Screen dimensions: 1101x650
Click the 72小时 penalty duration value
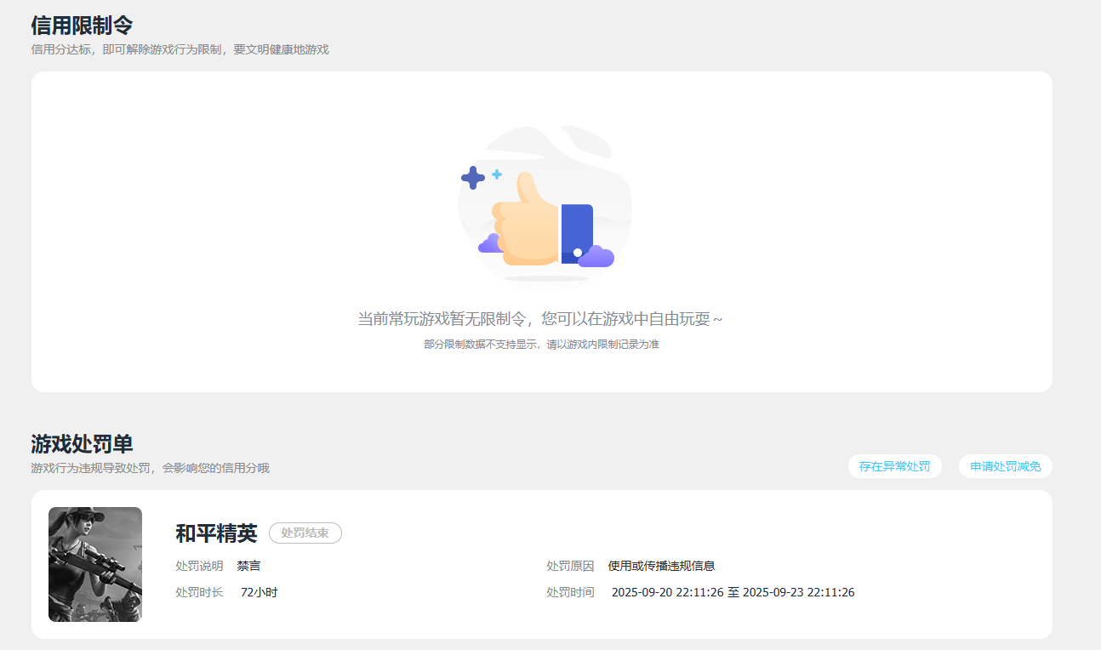260,592
